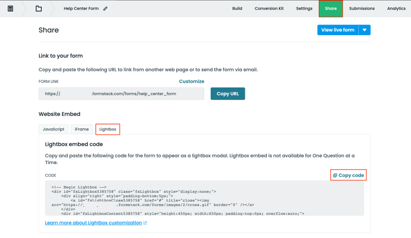Open the Analytics tab
Screen dimensions: 411x238
pos(396,8)
